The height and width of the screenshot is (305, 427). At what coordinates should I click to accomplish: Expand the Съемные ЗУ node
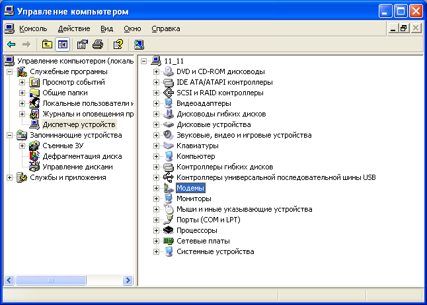(22, 146)
